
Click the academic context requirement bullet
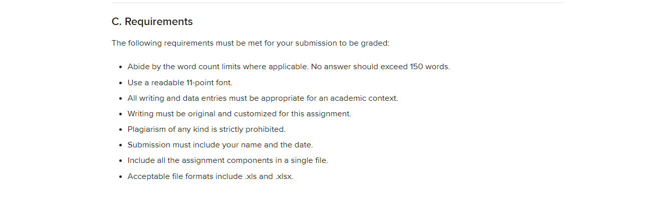tap(263, 98)
